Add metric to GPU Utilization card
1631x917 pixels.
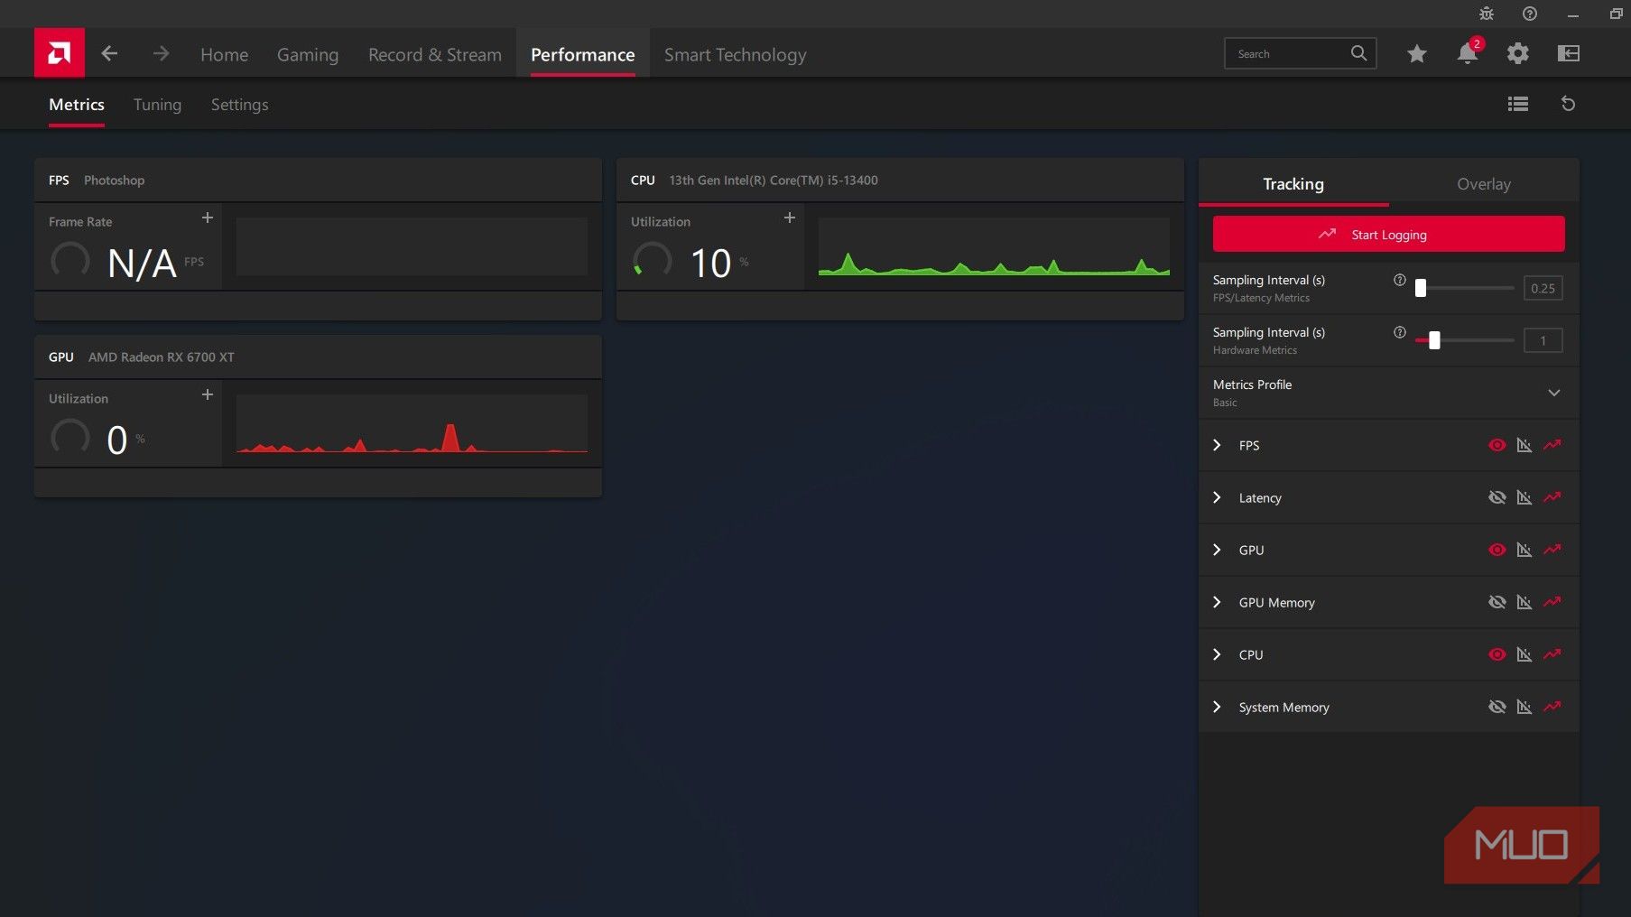pyautogui.click(x=208, y=394)
